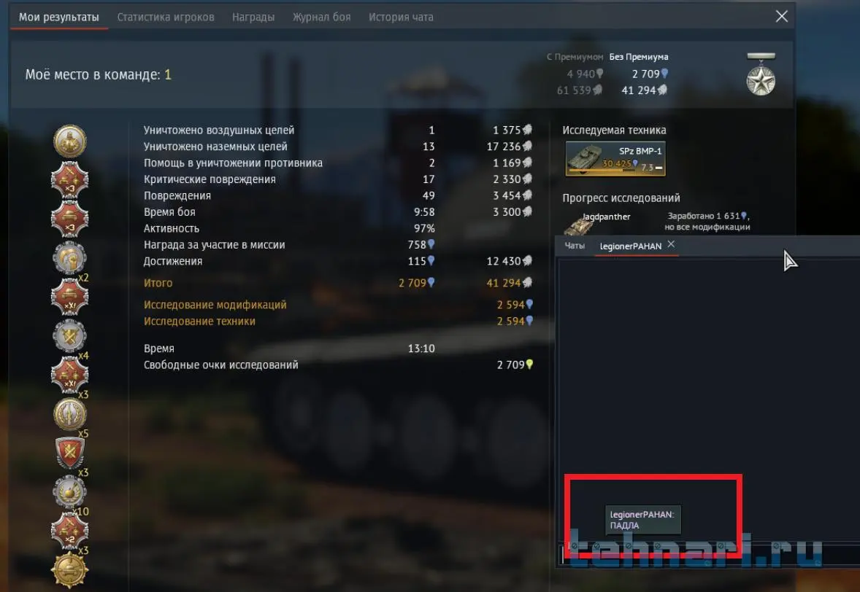Click the legionerPAHAN message popup

point(642,520)
